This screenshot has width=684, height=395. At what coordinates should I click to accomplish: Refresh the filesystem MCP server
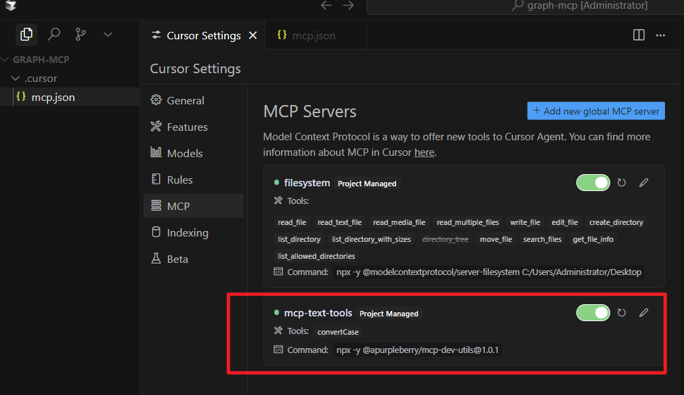(622, 183)
